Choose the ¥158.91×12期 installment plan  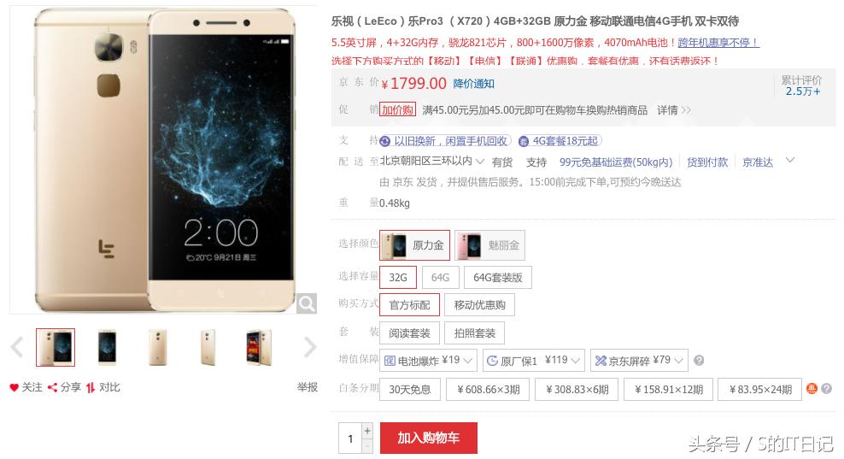669,389
